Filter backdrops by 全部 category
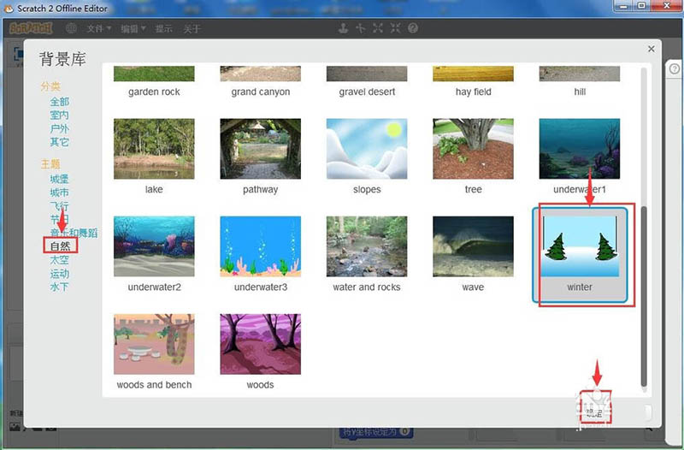The image size is (684, 450). click(59, 102)
